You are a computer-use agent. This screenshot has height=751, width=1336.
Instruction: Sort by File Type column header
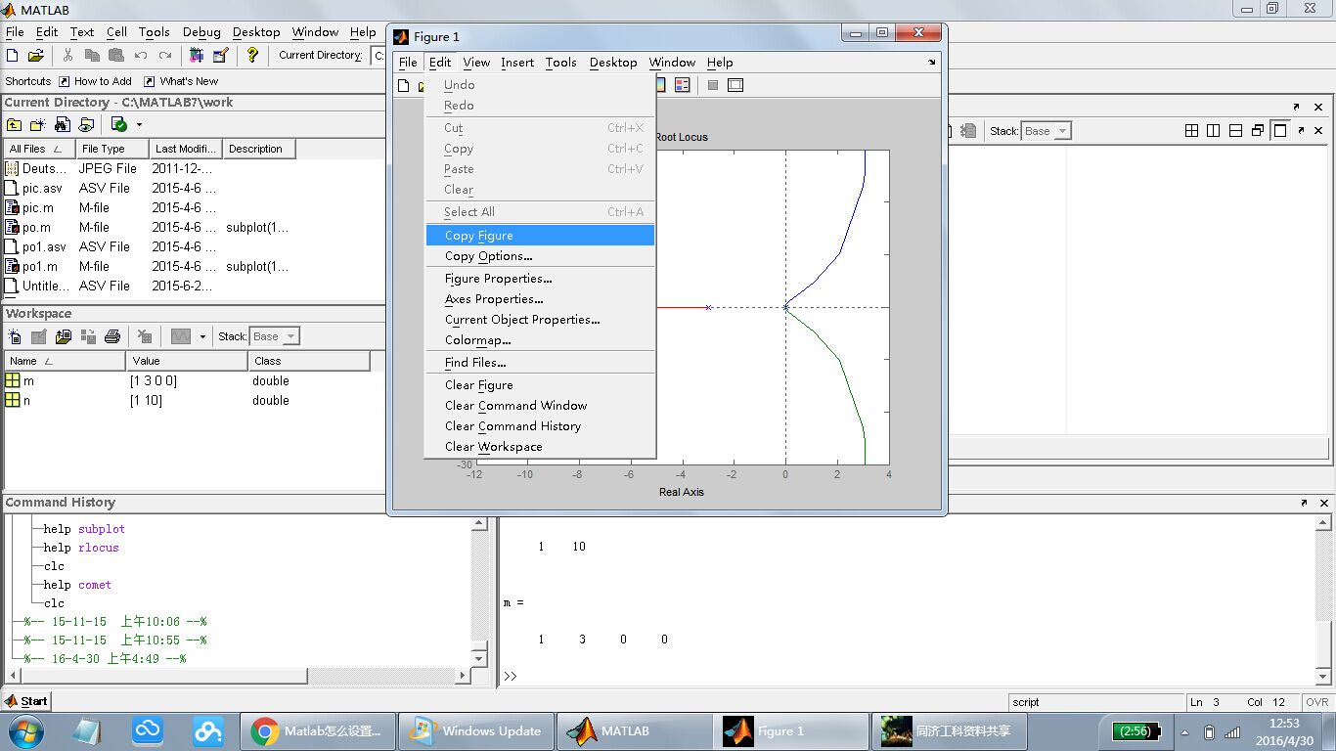coord(112,149)
